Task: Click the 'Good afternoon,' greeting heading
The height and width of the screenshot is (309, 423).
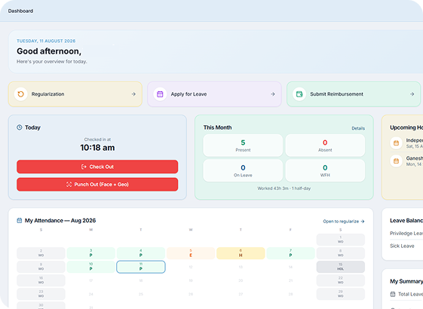Action: click(49, 51)
